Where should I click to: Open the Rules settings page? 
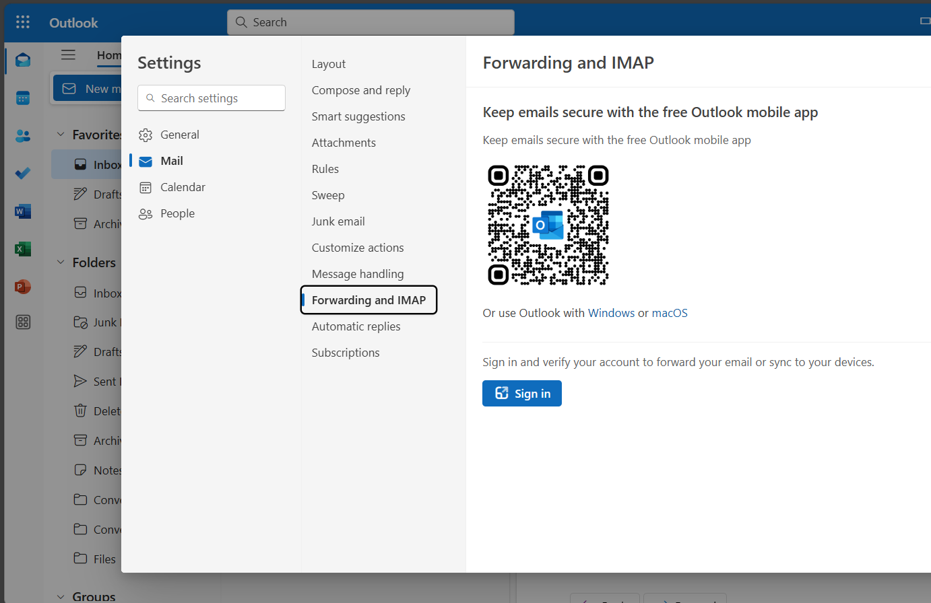325,169
